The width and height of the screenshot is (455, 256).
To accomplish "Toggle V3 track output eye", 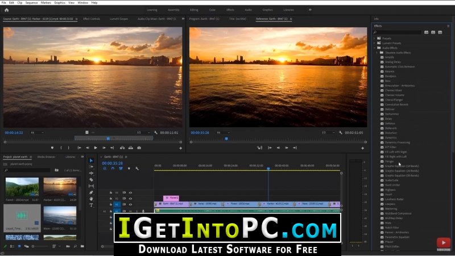I will 130,192.
